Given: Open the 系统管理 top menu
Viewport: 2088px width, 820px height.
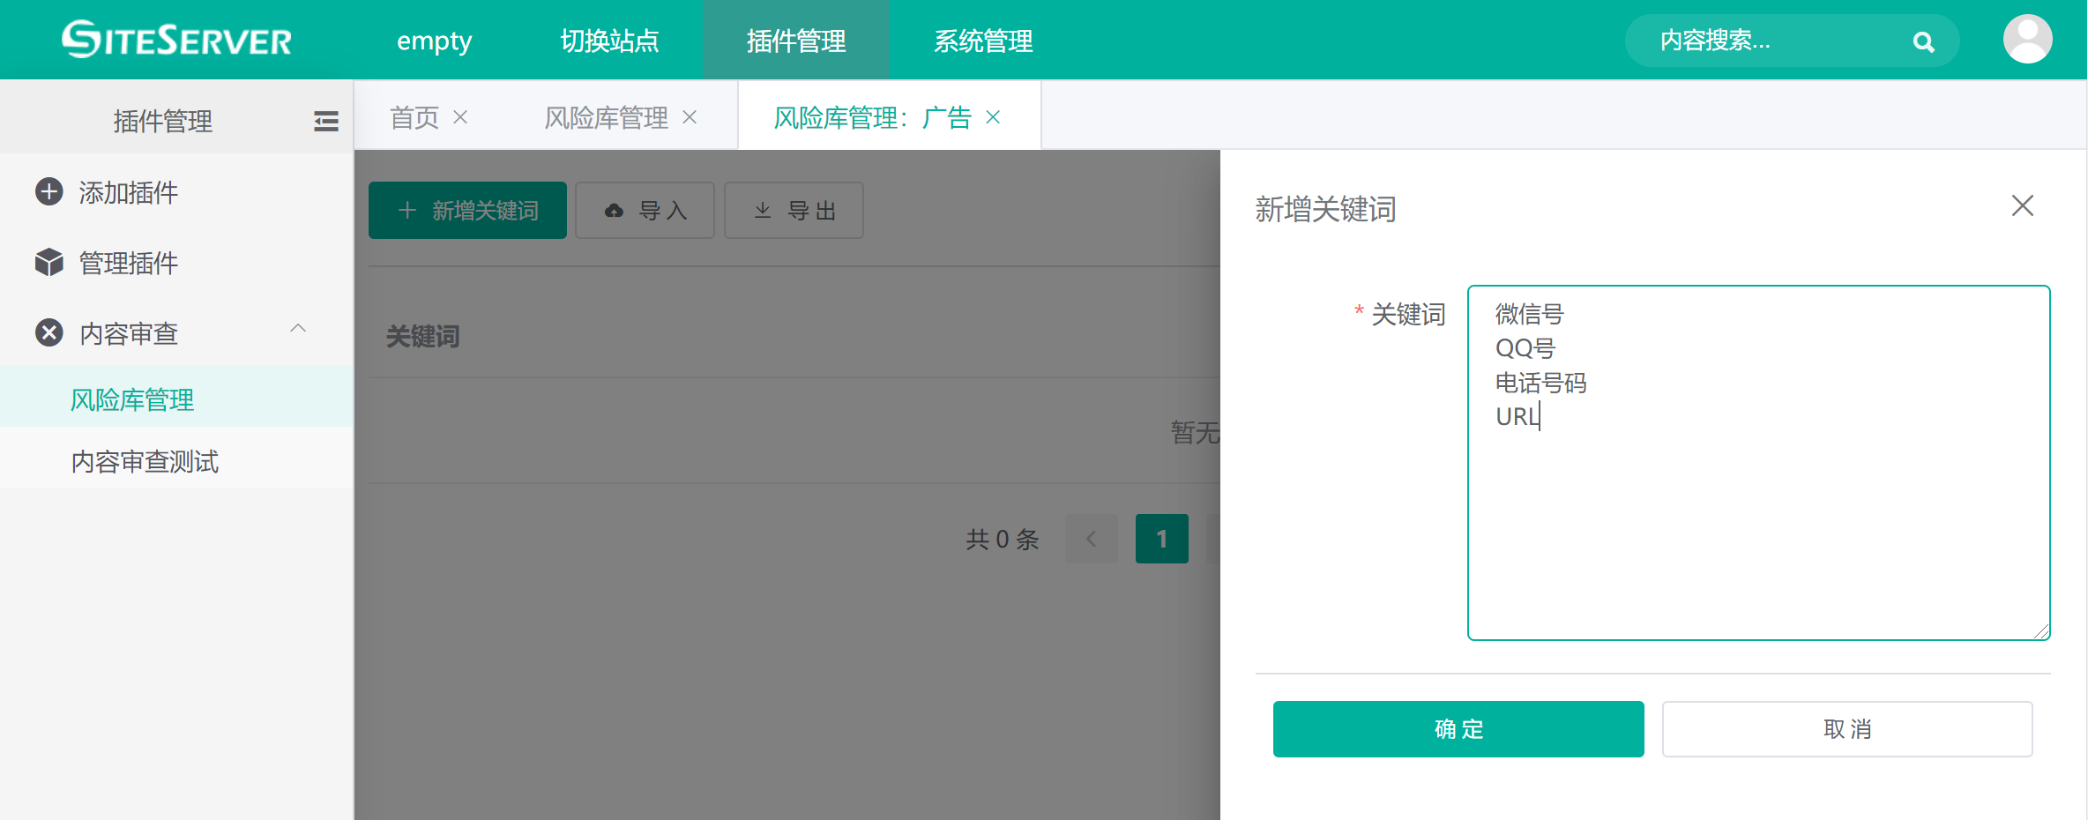Looking at the screenshot, I should coord(983,41).
